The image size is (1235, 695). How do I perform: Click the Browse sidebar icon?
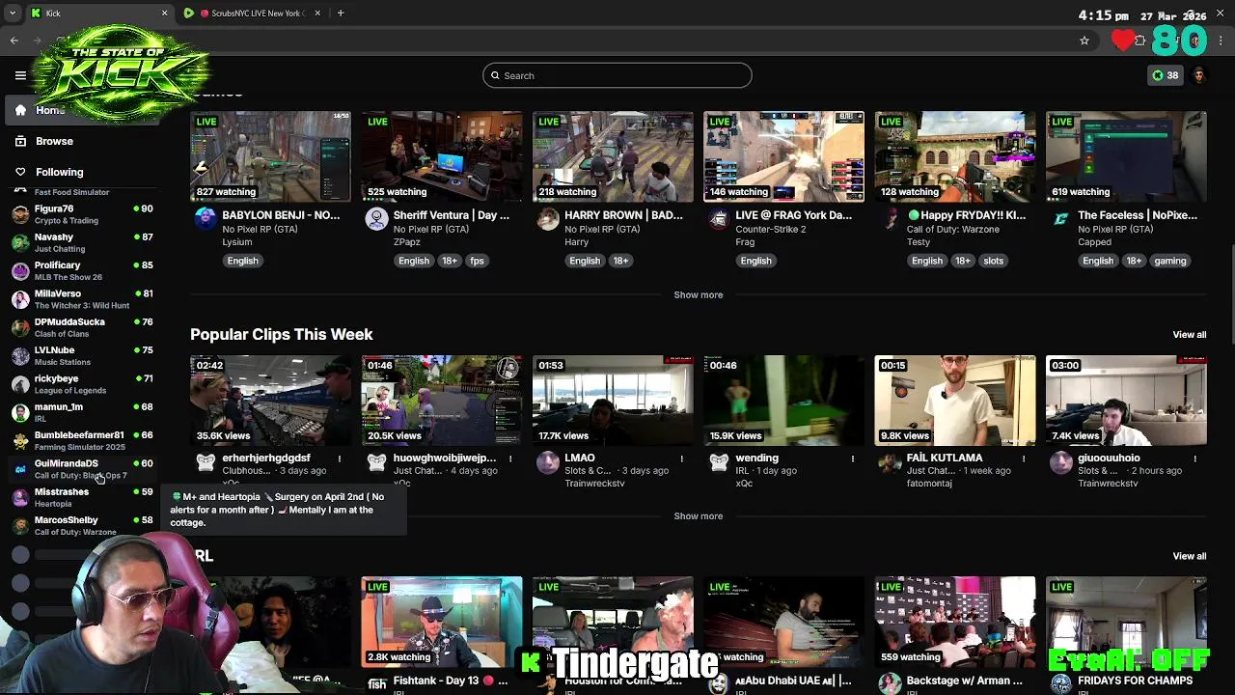tap(20, 141)
